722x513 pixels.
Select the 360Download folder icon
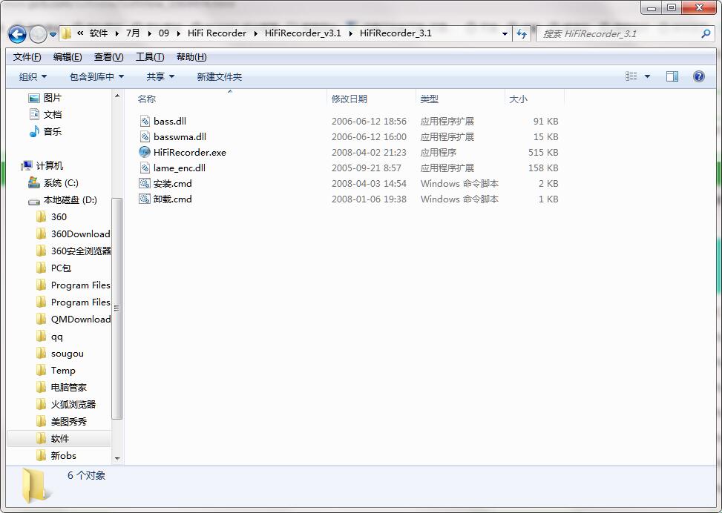[41, 234]
